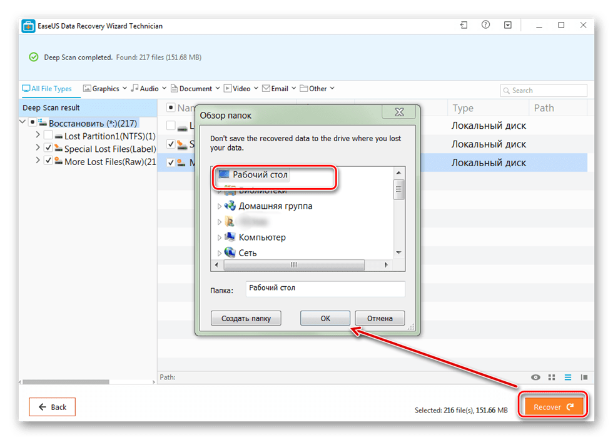Click the folder tree scroll-left arrow
The height and width of the screenshot is (440, 613).
(x=216, y=265)
